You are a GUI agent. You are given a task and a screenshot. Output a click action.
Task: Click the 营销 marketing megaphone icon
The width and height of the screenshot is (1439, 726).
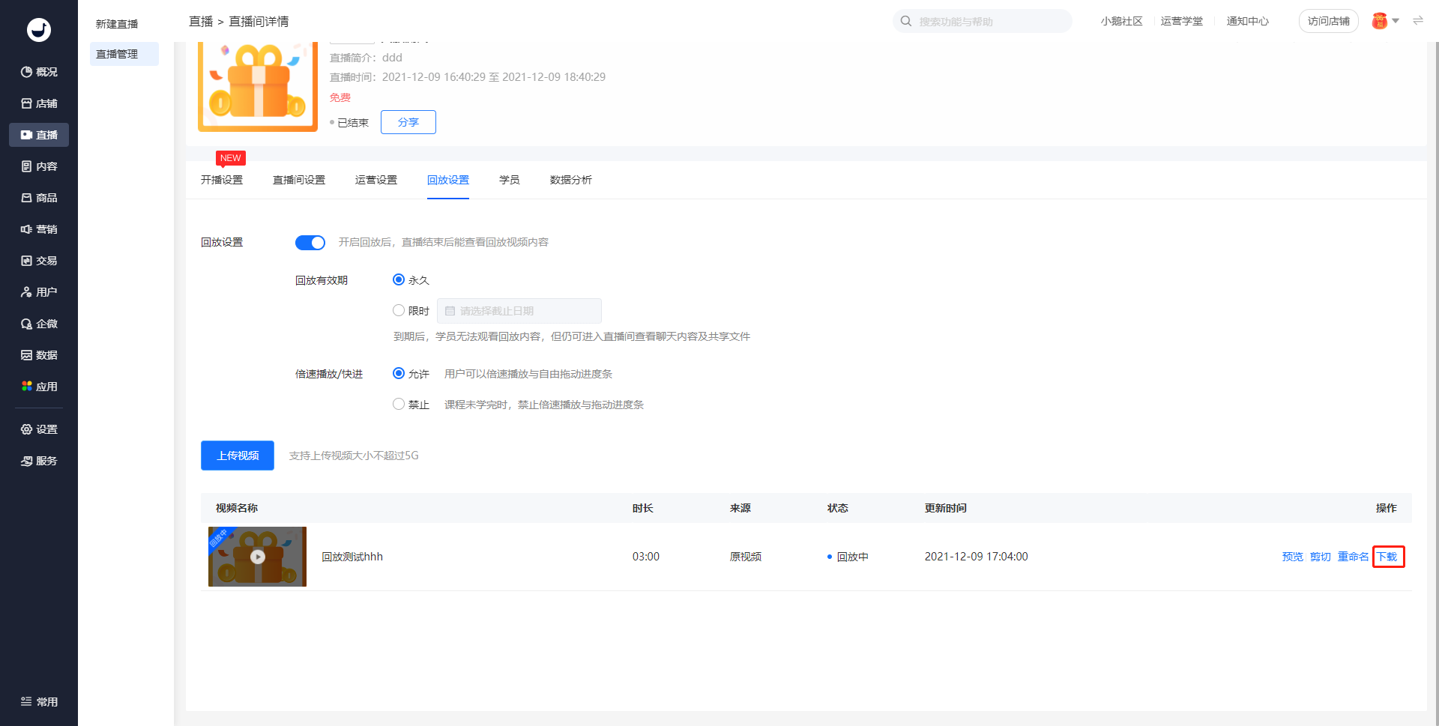click(x=27, y=229)
